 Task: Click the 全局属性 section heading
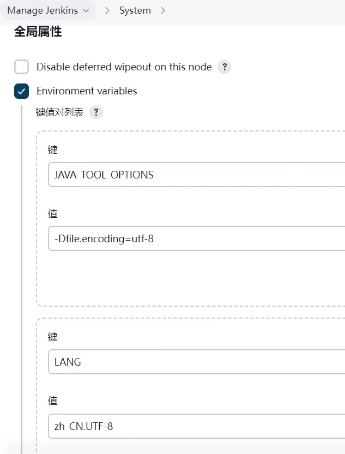pyautogui.click(x=38, y=32)
